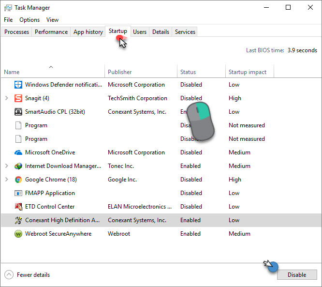Viewport: 322px width, 287px height.
Task: Click the SmartAudio CPL headphones icon
Action: [18, 112]
